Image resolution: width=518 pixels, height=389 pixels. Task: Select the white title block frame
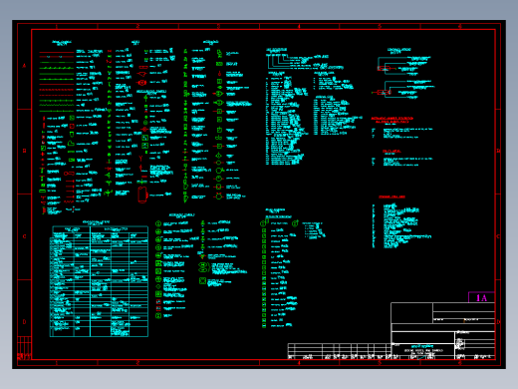click(x=443, y=331)
